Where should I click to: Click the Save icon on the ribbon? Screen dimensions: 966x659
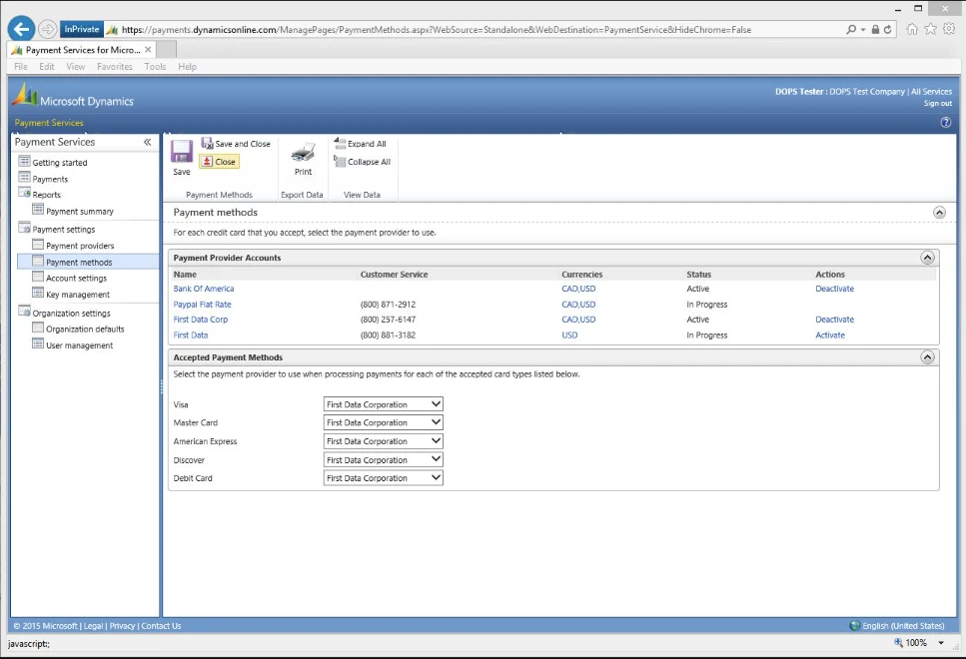181,151
